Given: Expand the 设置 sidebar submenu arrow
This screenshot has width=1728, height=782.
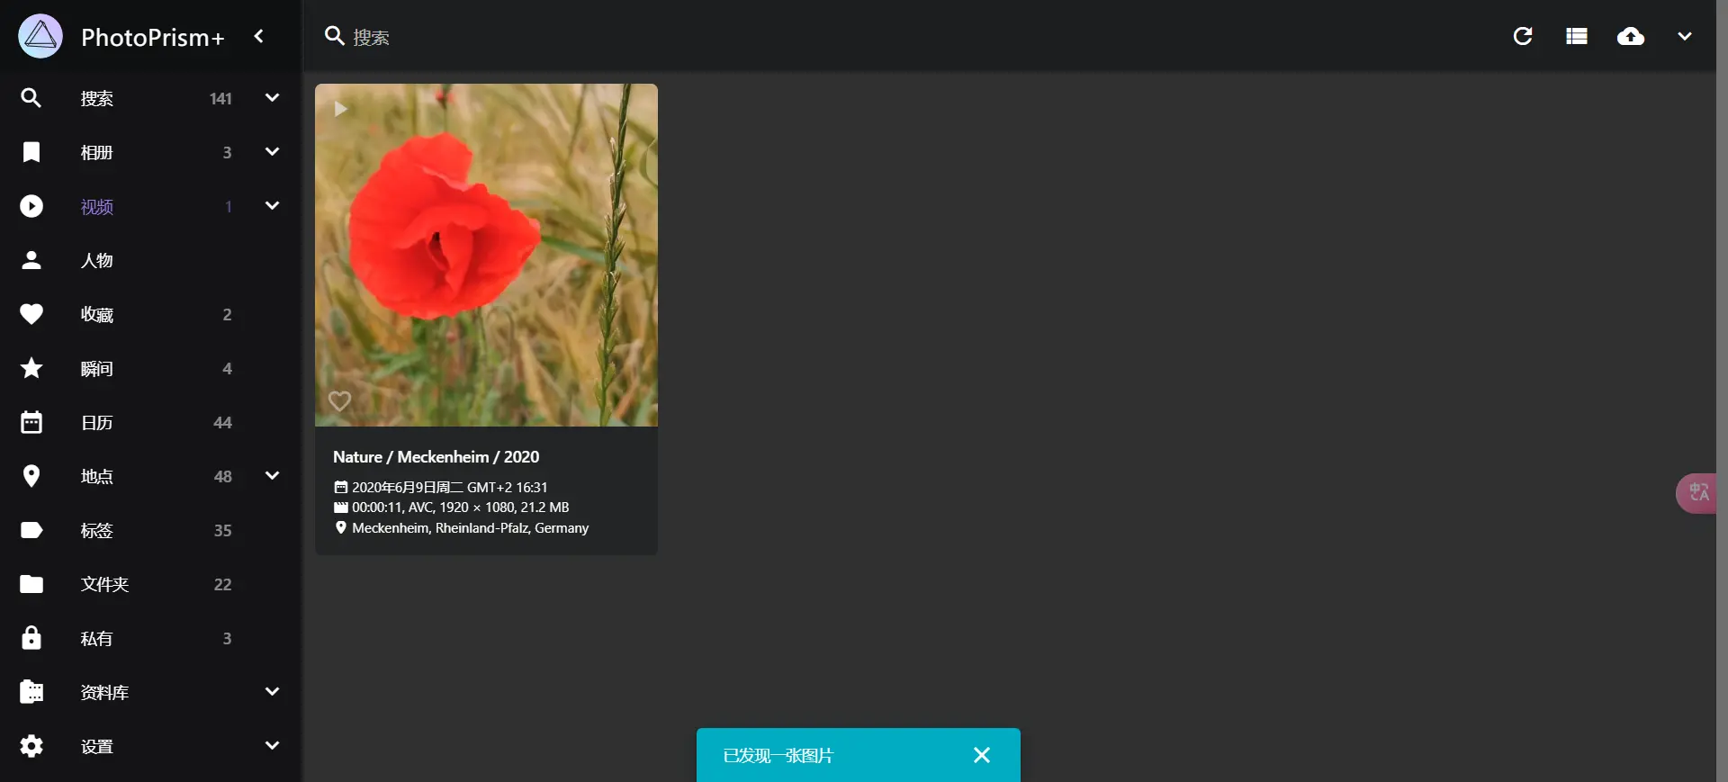Looking at the screenshot, I should (x=272, y=745).
